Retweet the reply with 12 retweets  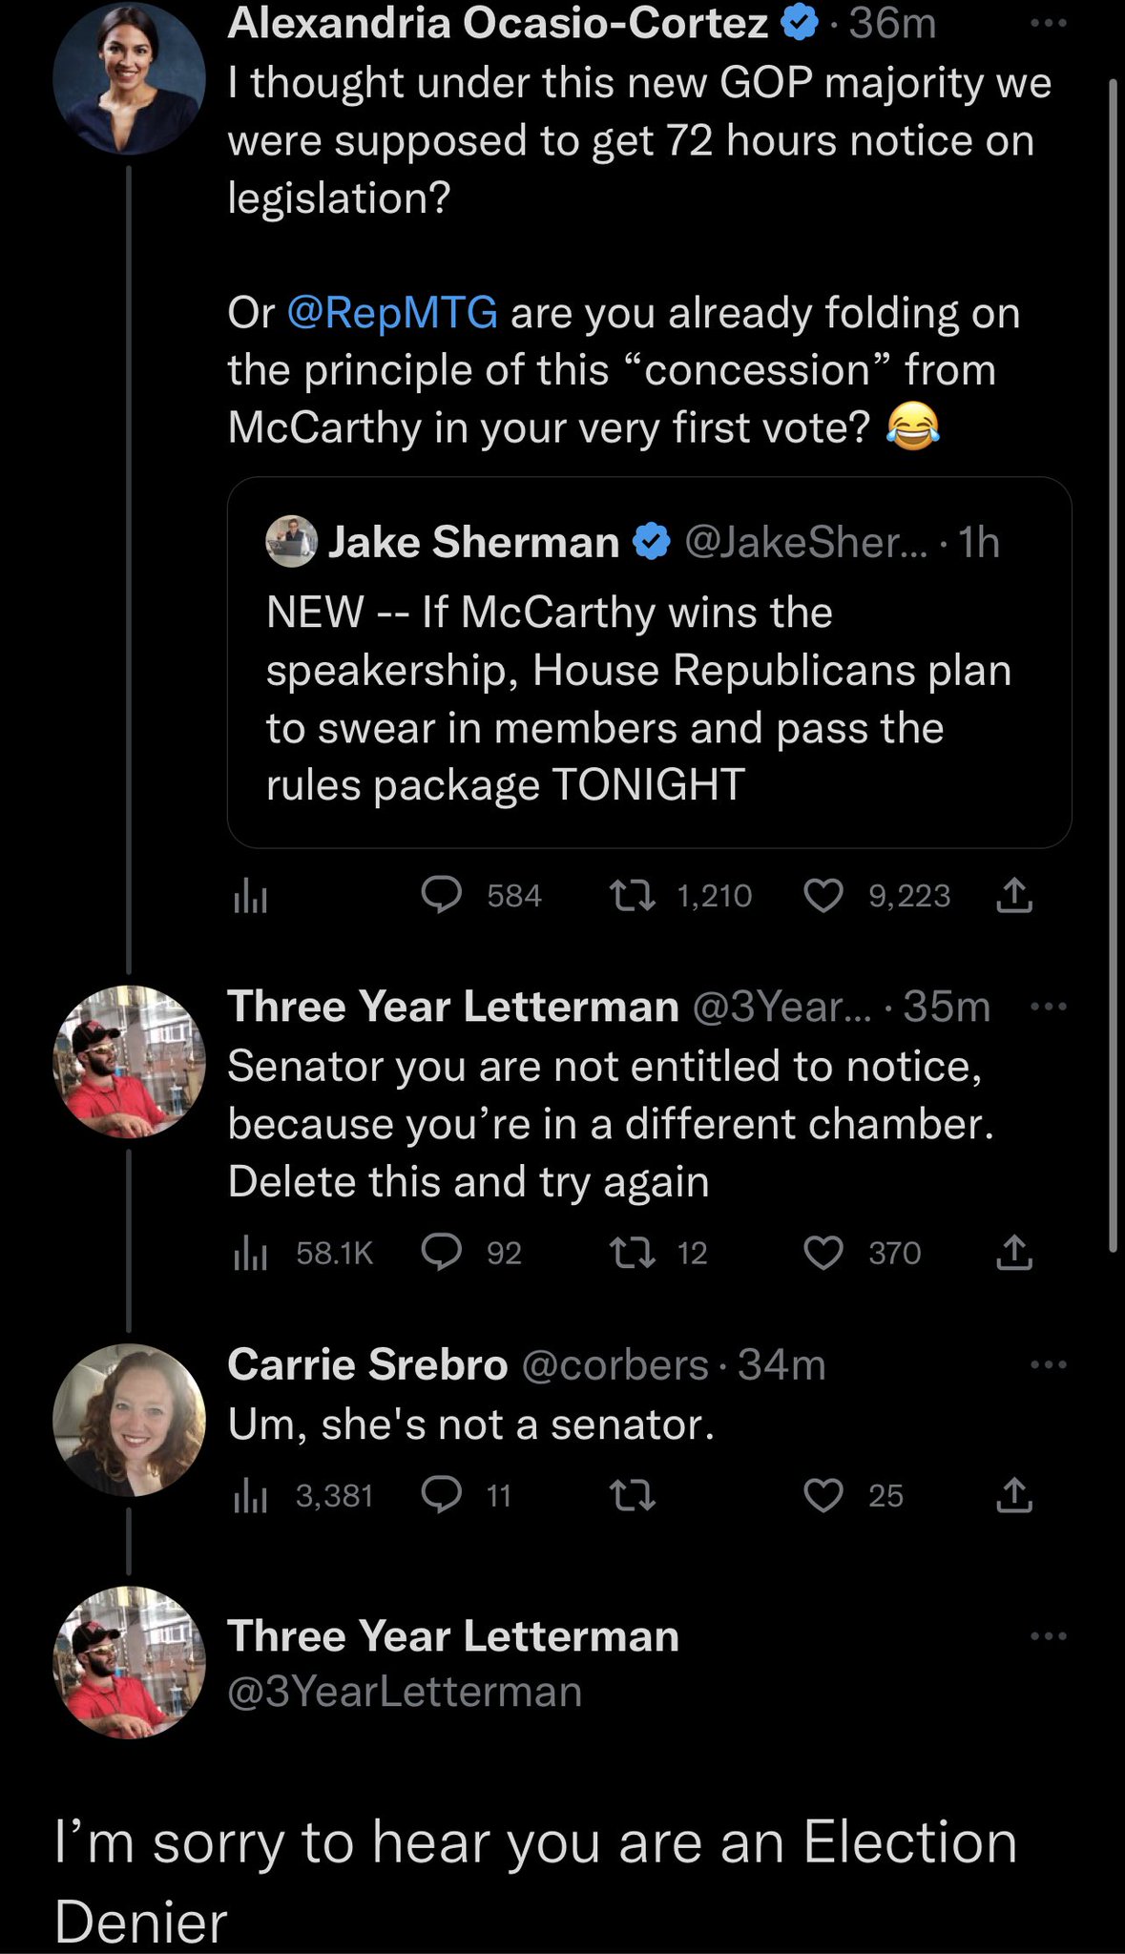tap(633, 1253)
